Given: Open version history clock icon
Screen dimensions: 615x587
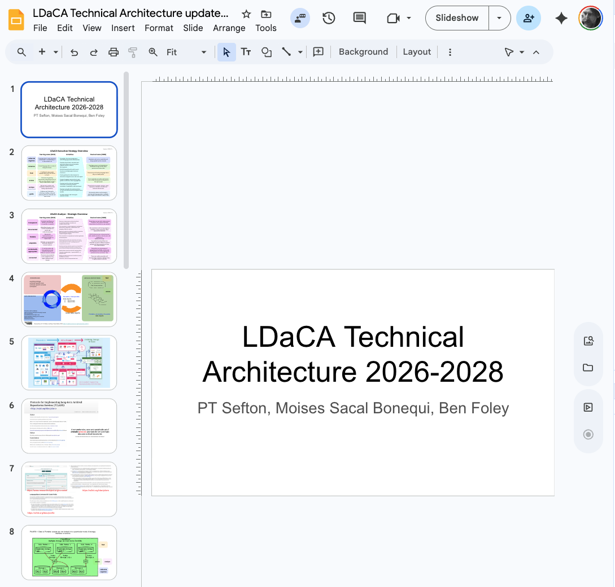Looking at the screenshot, I should tap(329, 18).
